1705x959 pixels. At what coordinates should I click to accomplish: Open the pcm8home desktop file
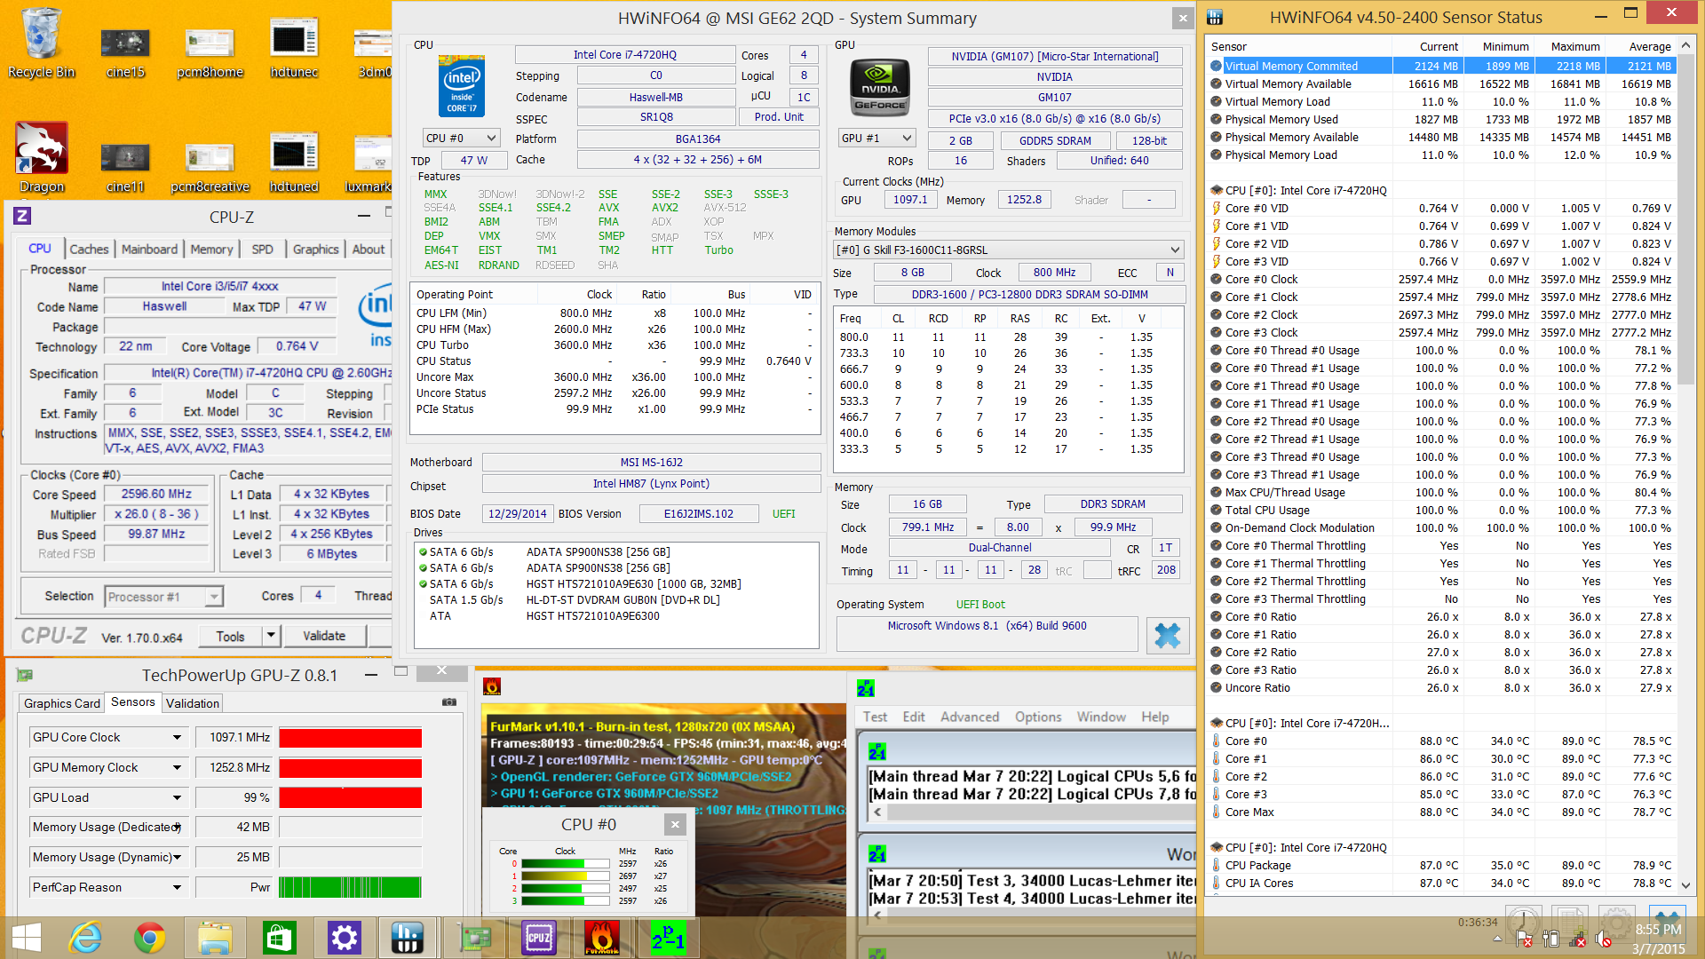210,52
